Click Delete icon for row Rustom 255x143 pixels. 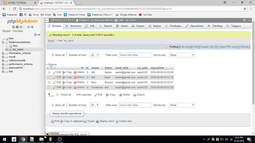(75, 82)
